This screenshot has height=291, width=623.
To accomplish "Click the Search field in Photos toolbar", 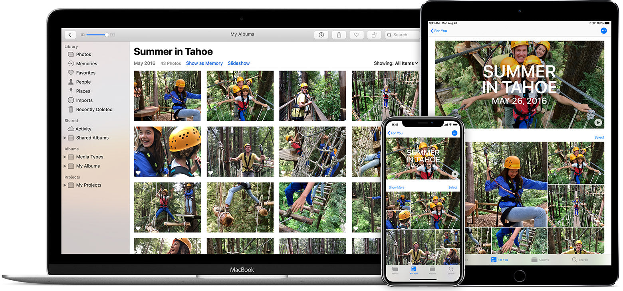I will point(403,35).
